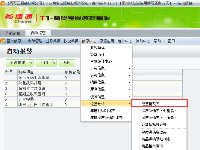The width and height of the screenshot is (200, 150).
Task: Select the row 超期应收款查询
Action: click(x=42, y=94)
